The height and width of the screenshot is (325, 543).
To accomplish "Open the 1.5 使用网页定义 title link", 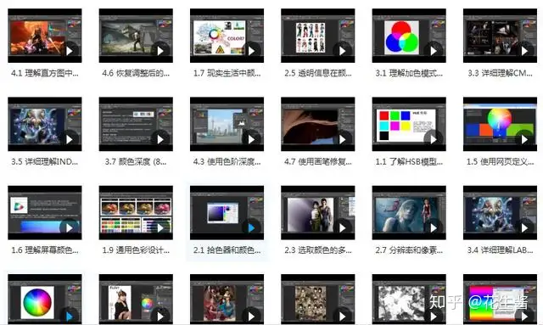I will 500,162.
